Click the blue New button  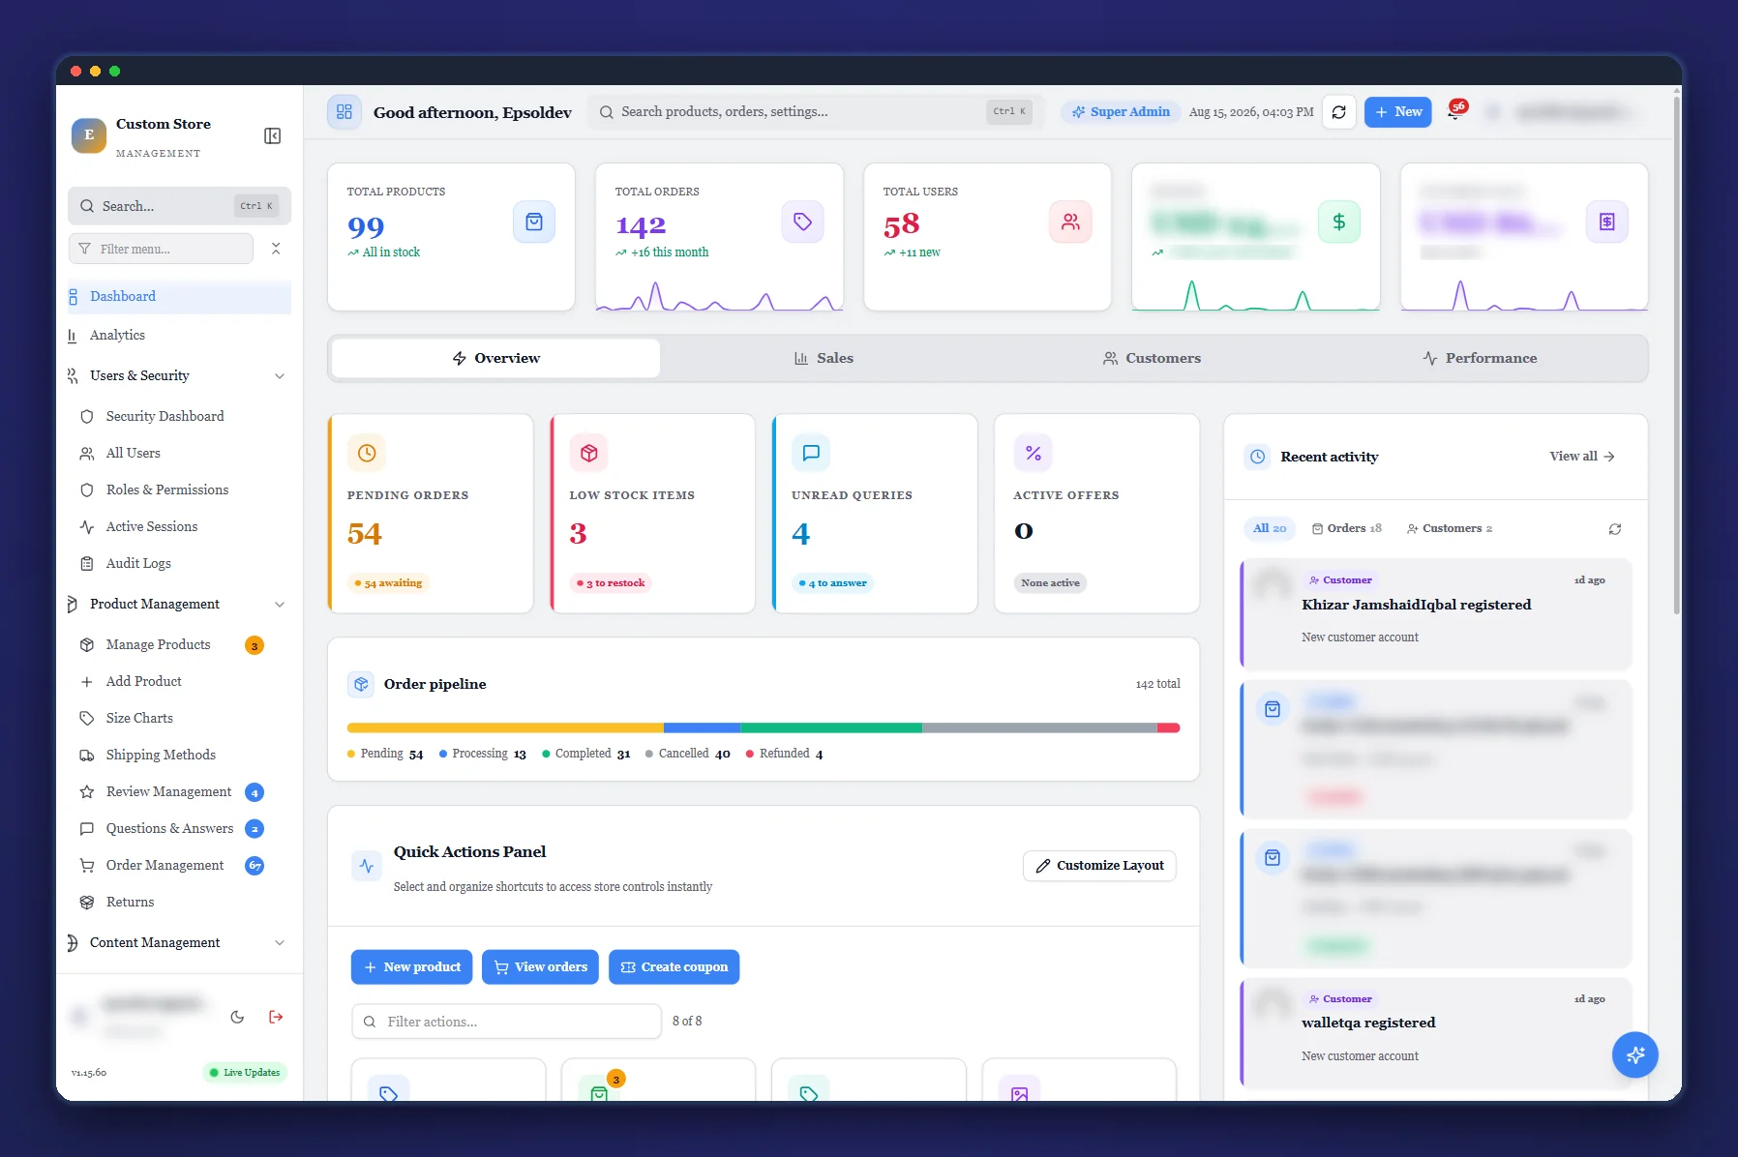pos(1397,112)
